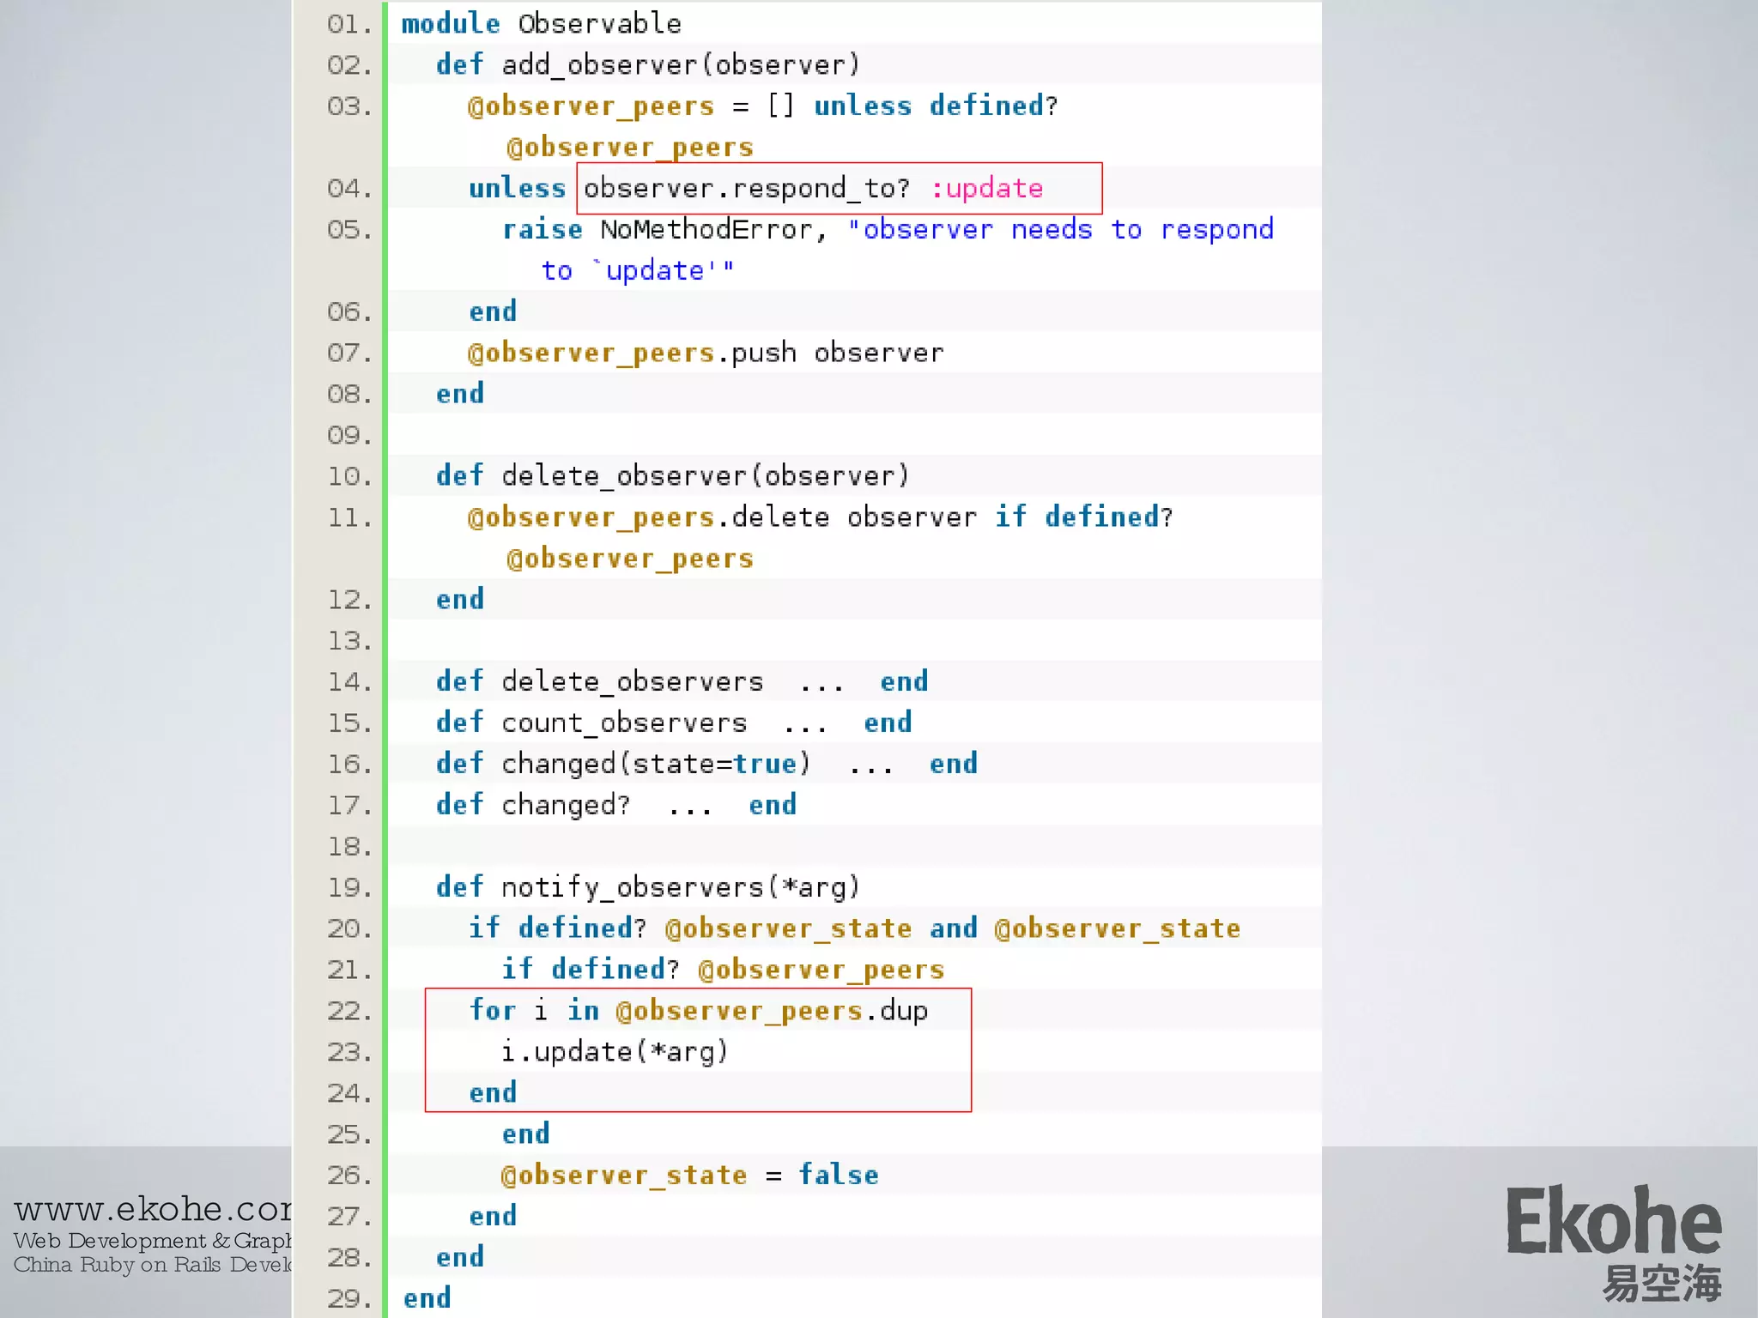
Task: Click the module Observable declaration
Action: (x=541, y=24)
